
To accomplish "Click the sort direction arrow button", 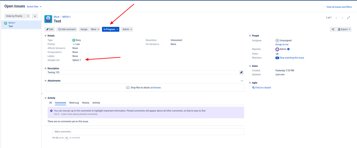I will tap(35, 16).
